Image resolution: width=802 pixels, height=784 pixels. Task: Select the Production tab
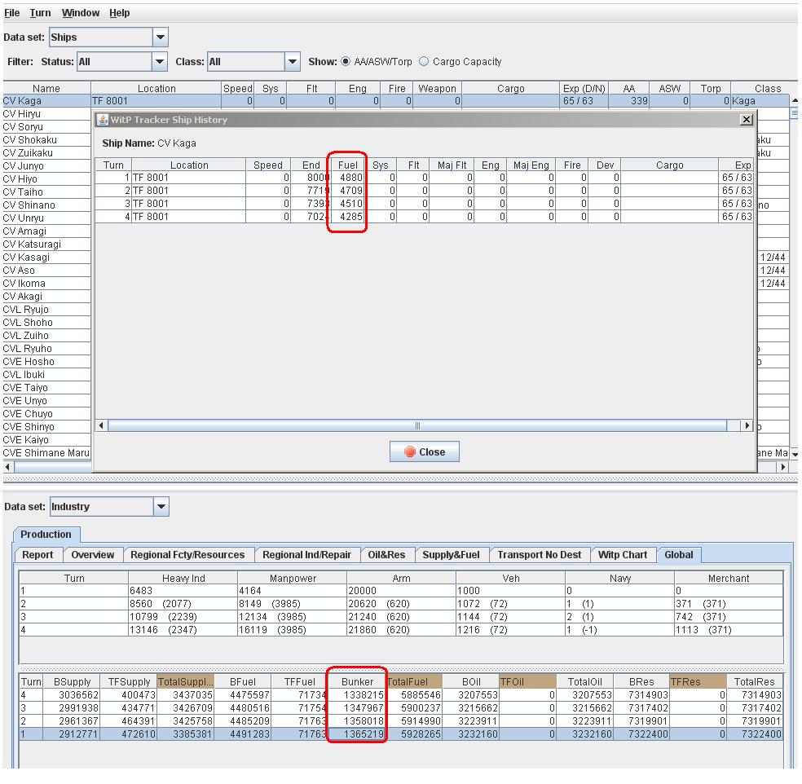(x=46, y=535)
